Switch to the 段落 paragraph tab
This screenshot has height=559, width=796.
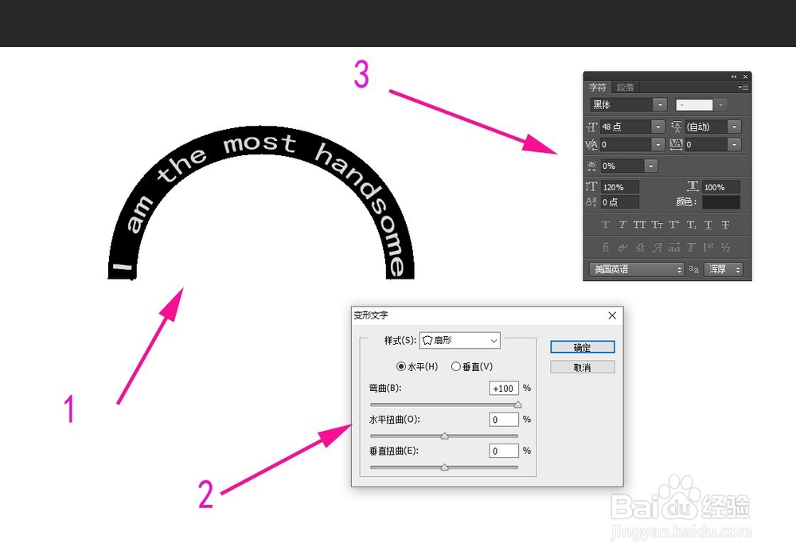[625, 87]
